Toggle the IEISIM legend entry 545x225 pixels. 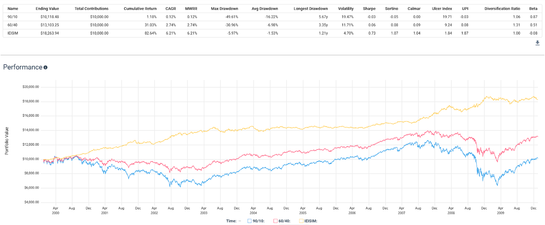(308, 221)
